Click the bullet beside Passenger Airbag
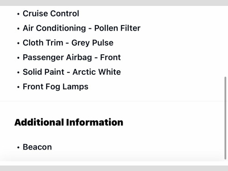Image resolution: width=228 pixels, height=171 pixels. click(18, 58)
